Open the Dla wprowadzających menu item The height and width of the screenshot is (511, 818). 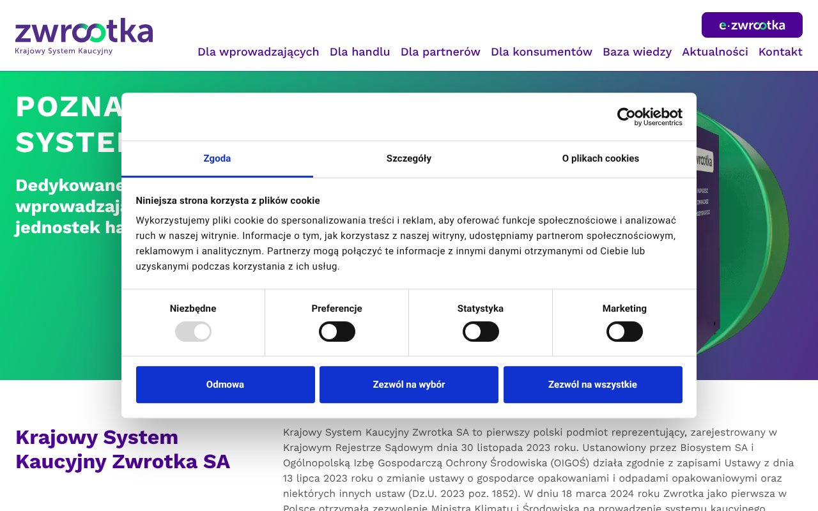(258, 52)
